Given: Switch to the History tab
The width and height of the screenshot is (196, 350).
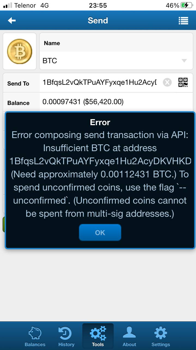Looking at the screenshot, I should pyautogui.click(x=66, y=336).
